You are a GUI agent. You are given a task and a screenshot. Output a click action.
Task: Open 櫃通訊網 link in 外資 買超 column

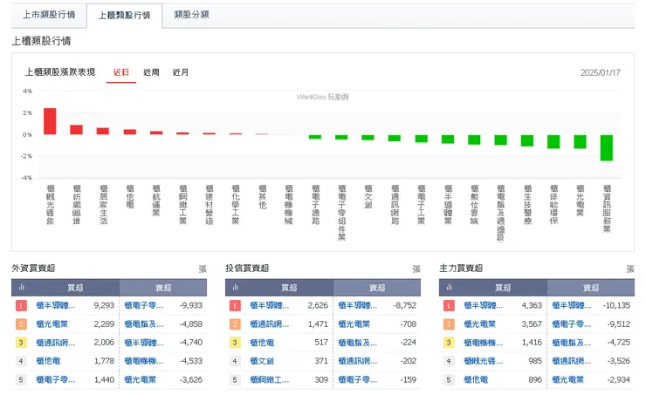click(x=55, y=343)
